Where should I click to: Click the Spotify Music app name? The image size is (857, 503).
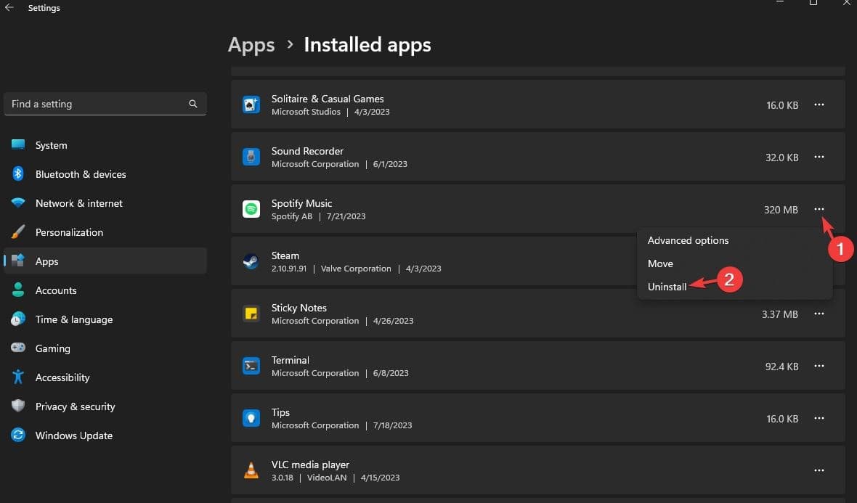point(301,203)
